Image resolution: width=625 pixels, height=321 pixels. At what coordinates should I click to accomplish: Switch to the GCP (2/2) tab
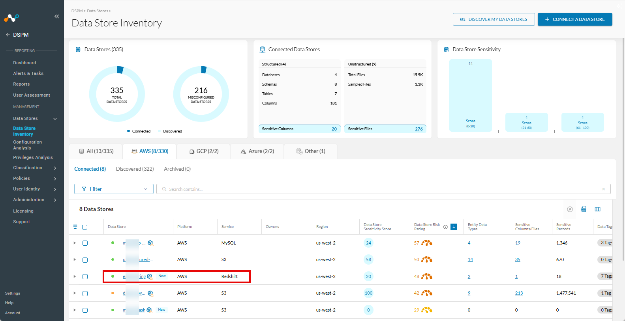click(x=204, y=151)
